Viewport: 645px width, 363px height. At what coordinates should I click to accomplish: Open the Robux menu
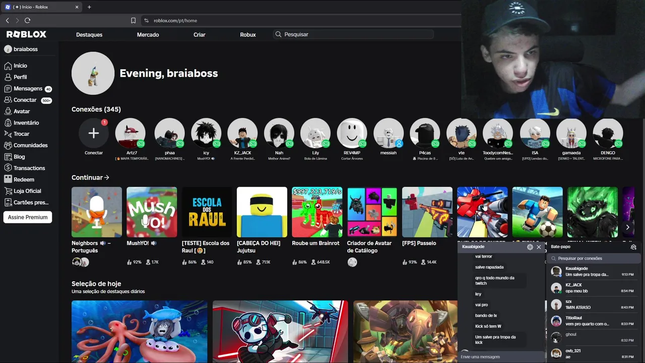point(248,35)
